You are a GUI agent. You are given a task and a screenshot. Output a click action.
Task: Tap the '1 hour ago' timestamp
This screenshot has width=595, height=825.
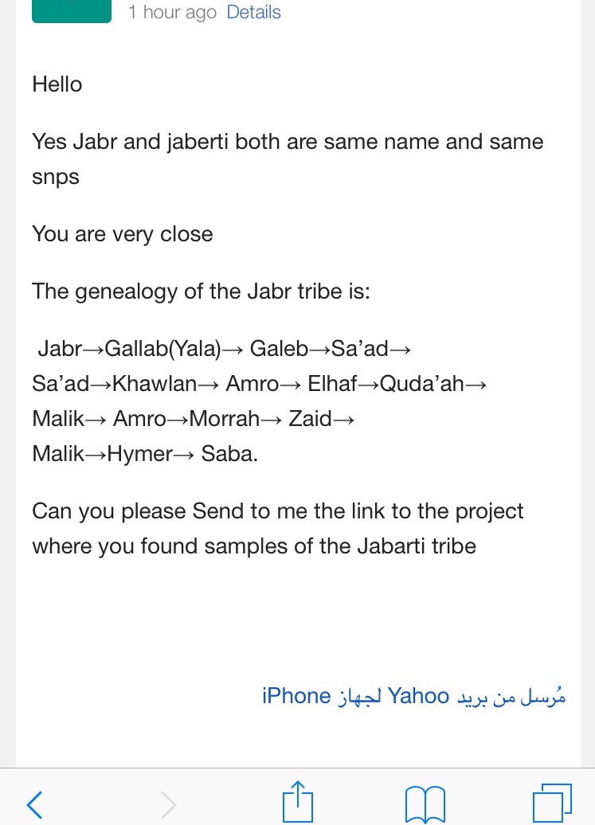pos(173,12)
